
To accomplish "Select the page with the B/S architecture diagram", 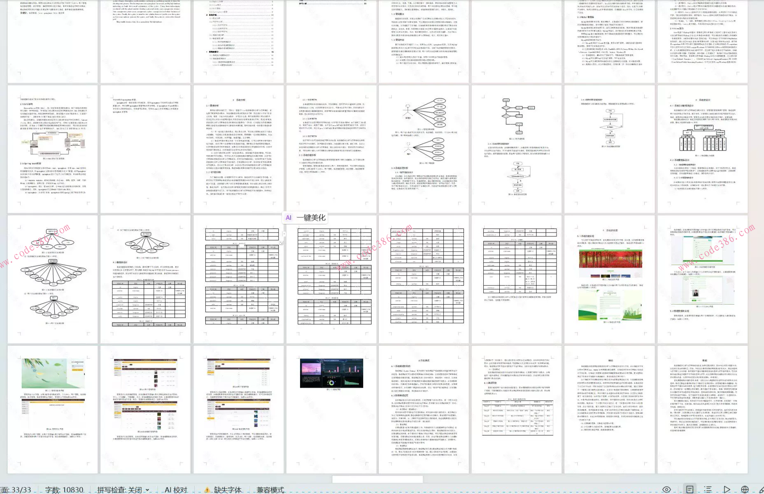I will [53, 149].
